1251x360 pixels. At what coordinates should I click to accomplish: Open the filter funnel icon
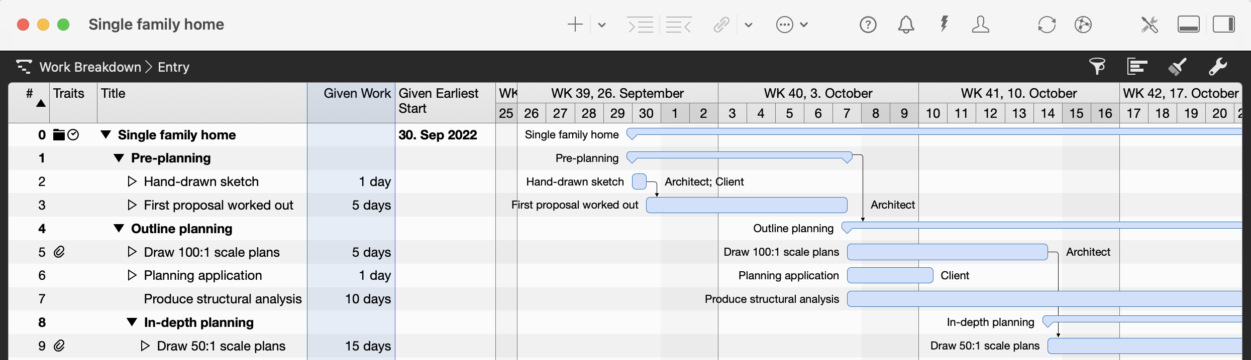[1098, 66]
